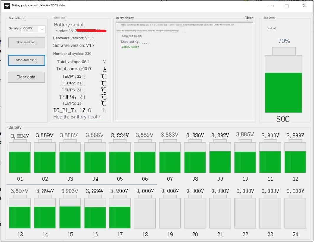Click the Clear data button
The width and height of the screenshot is (314, 242).
(26, 77)
